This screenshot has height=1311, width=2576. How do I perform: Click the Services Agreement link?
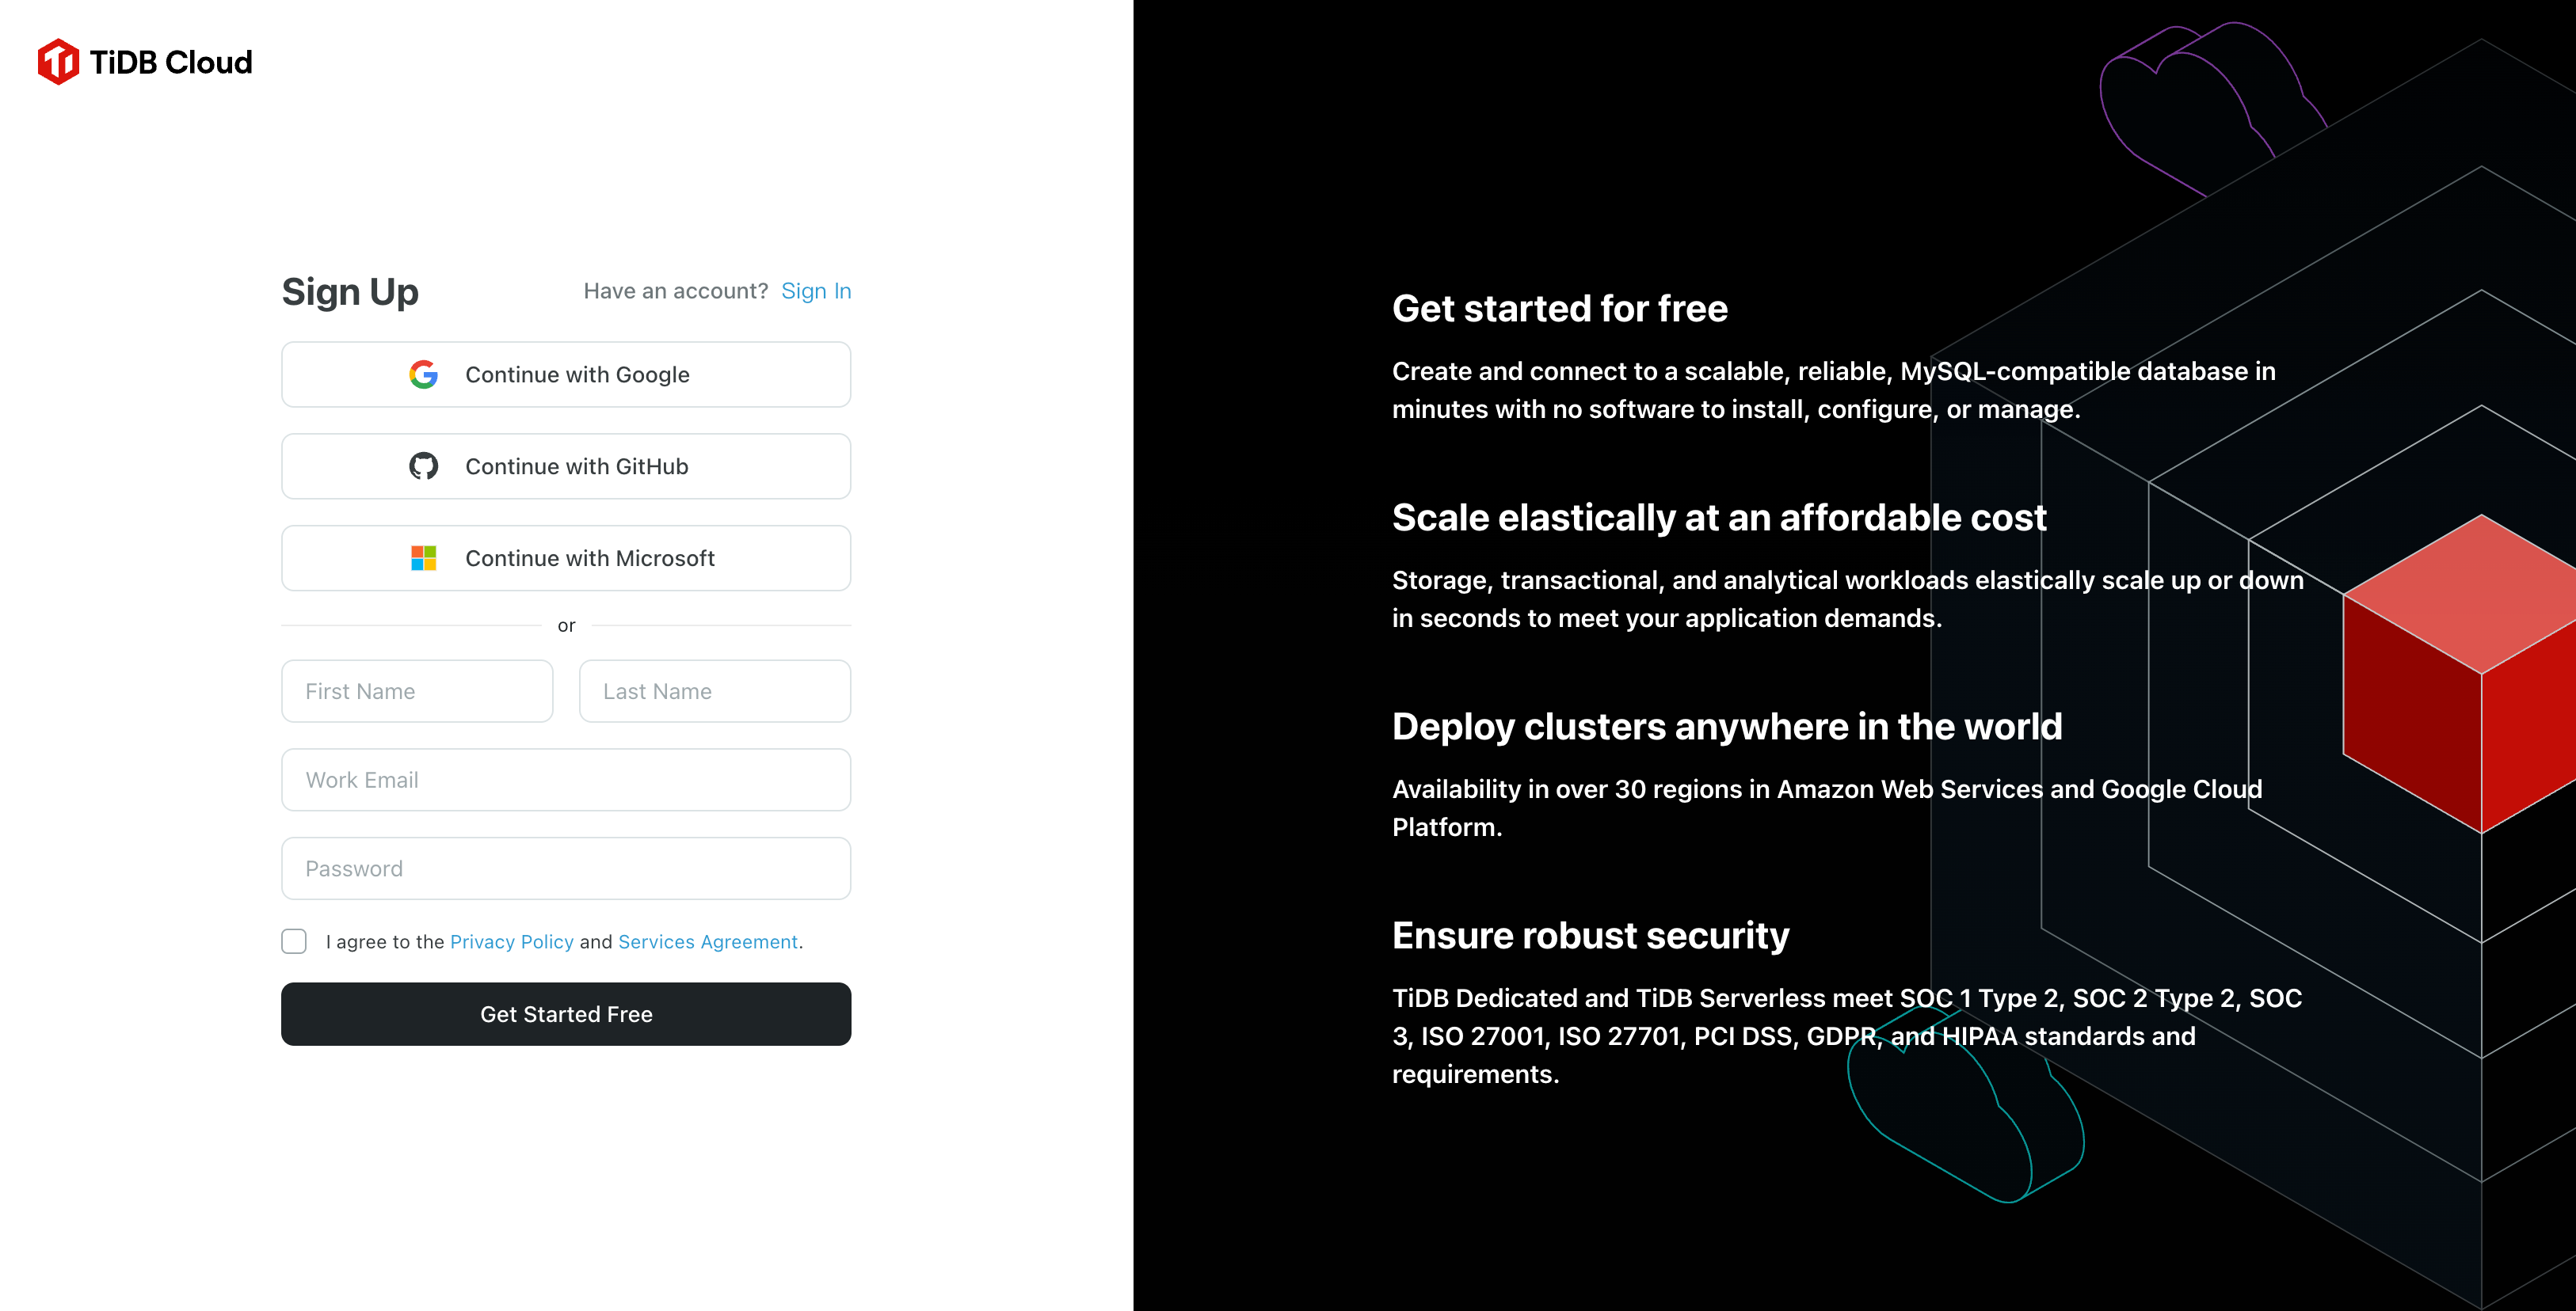707,941
